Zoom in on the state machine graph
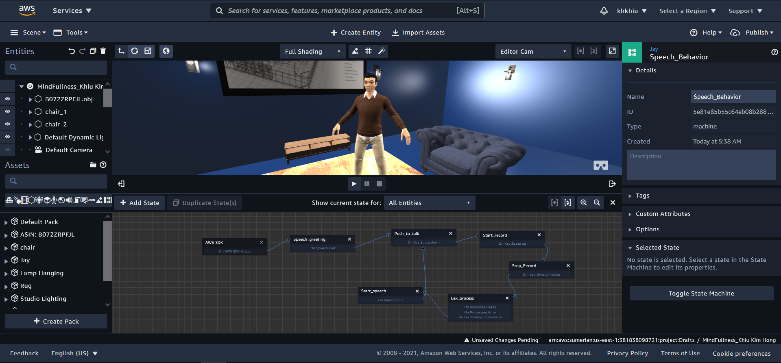Image resolution: width=781 pixels, height=363 pixels. (584, 202)
